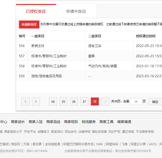
Task: Open 物流服务 footer link
Action: point(89,122)
